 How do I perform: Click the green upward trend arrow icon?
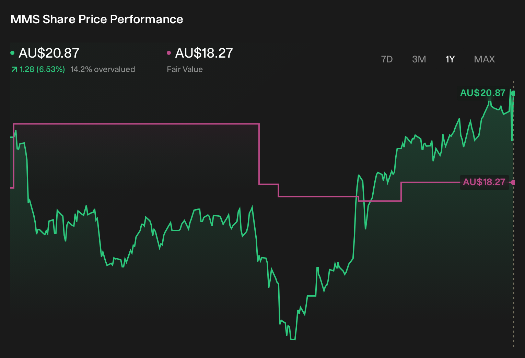14,70
